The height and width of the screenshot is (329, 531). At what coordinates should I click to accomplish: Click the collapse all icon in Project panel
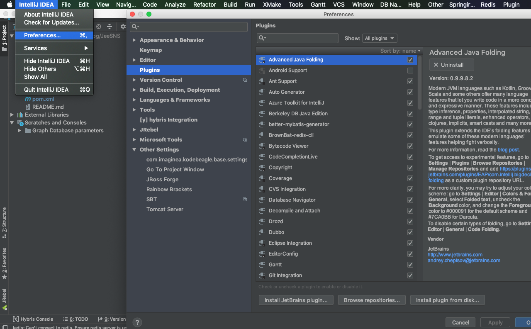[x=110, y=27]
